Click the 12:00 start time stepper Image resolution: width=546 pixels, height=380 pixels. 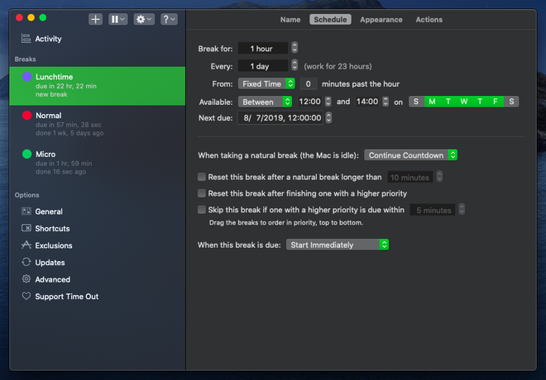pyautogui.click(x=328, y=101)
